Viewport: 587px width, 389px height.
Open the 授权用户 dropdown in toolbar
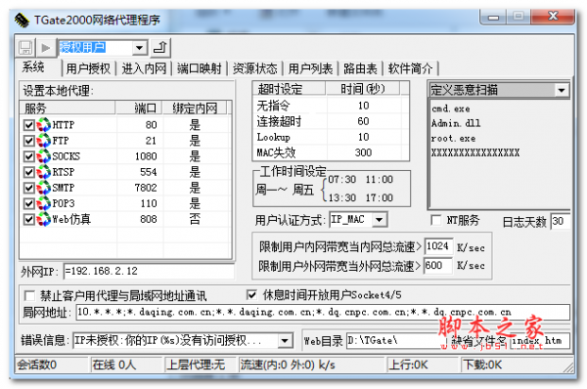point(139,48)
